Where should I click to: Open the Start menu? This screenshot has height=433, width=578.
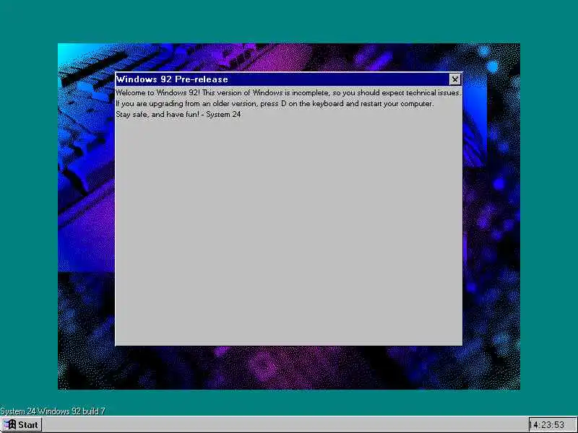coord(22,424)
